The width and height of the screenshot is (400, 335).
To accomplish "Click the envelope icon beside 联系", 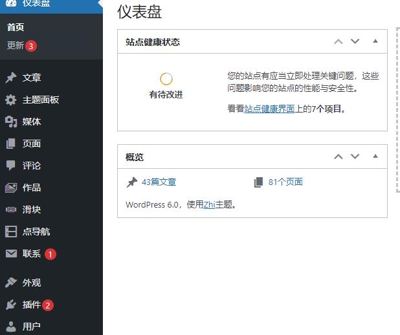I will [x=11, y=254].
